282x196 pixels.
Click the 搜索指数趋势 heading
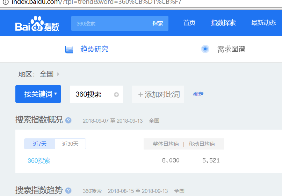tap(39, 190)
